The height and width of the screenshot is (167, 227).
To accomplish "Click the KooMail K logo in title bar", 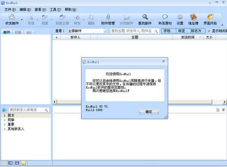I will [3, 3].
